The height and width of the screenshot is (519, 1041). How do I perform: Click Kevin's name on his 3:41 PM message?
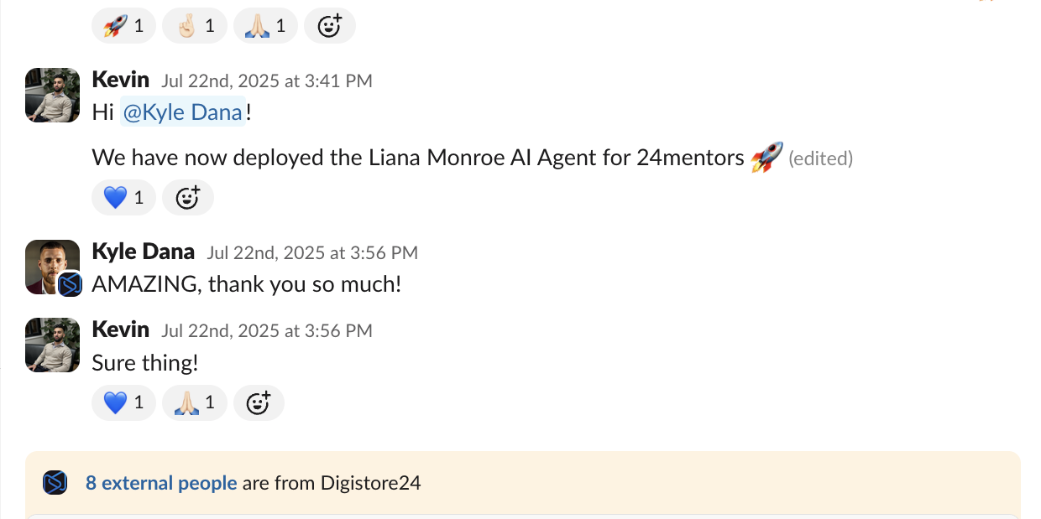click(x=120, y=79)
